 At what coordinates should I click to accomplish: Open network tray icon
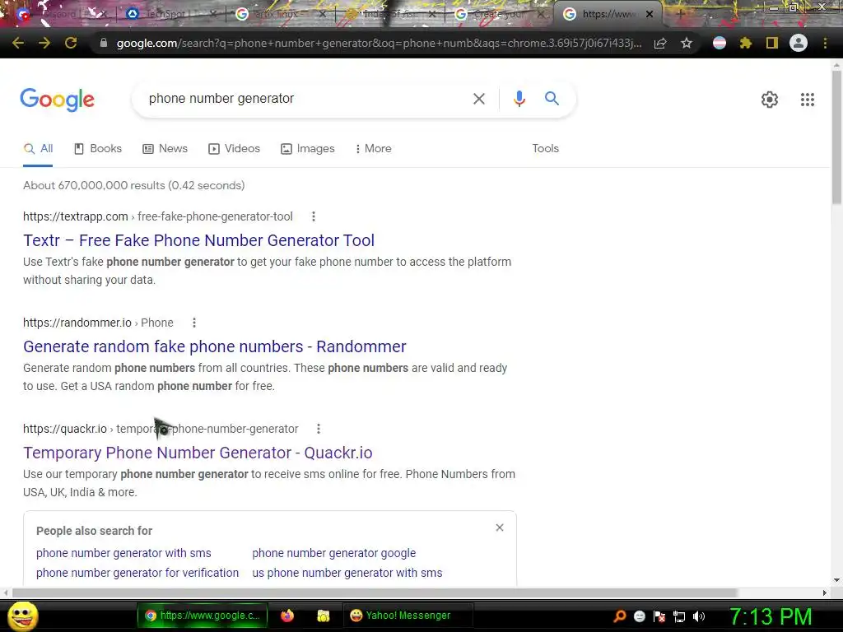click(x=679, y=616)
